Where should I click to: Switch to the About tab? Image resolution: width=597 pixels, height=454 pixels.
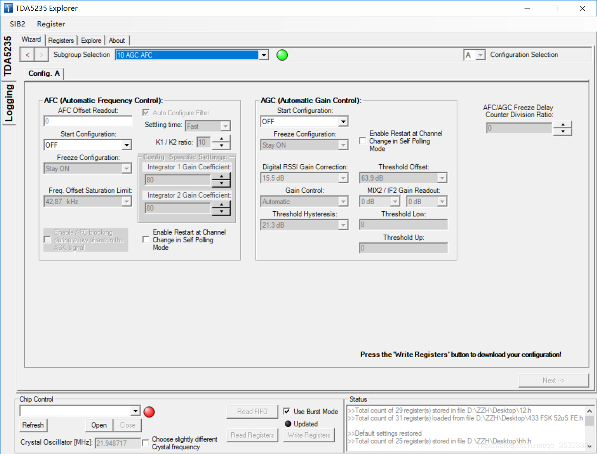(x=117, y=40)
